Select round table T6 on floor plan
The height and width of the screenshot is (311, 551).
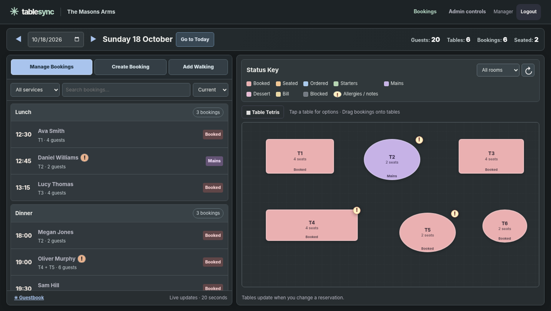click(x=505, y=226)
